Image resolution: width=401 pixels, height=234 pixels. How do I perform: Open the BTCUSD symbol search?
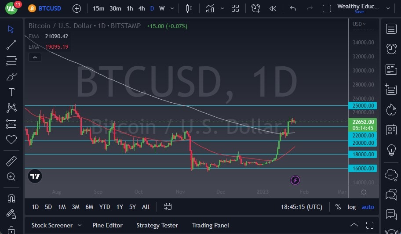tap(45, 8)
